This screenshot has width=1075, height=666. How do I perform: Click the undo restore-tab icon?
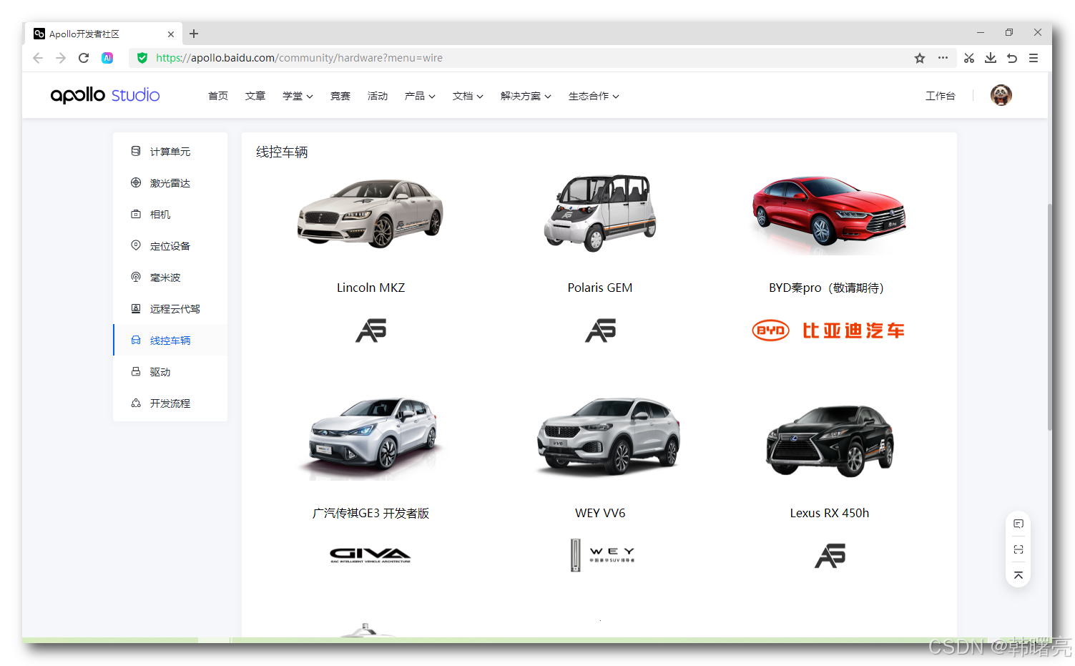click(1012, 58)
